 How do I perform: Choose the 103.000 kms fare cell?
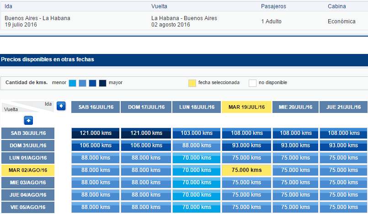197,133
